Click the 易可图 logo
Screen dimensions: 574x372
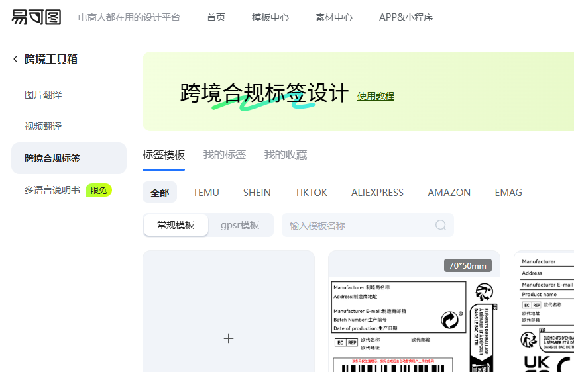[x=36, y=17]
